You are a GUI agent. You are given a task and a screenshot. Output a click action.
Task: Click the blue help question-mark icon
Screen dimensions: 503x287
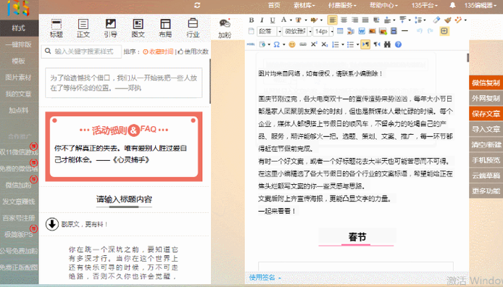[398, 45]
